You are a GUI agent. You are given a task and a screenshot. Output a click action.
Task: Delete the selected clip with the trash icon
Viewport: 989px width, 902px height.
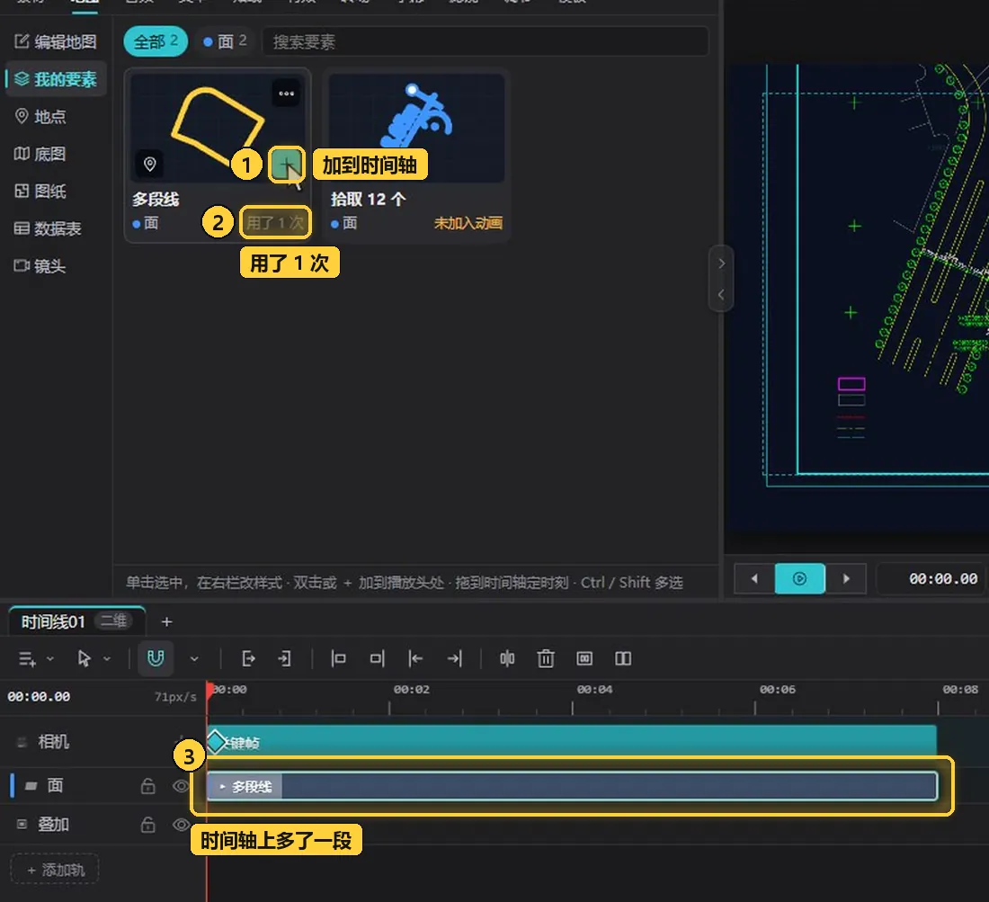546,659
